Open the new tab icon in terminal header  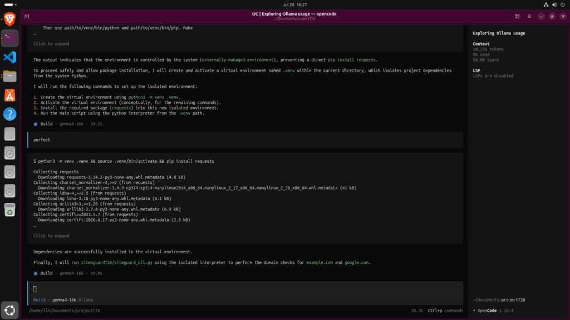point(27,16)
